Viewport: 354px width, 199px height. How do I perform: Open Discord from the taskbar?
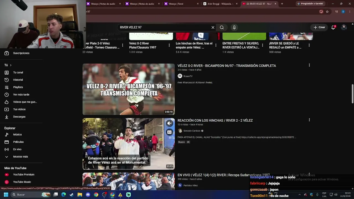[88, 195]
